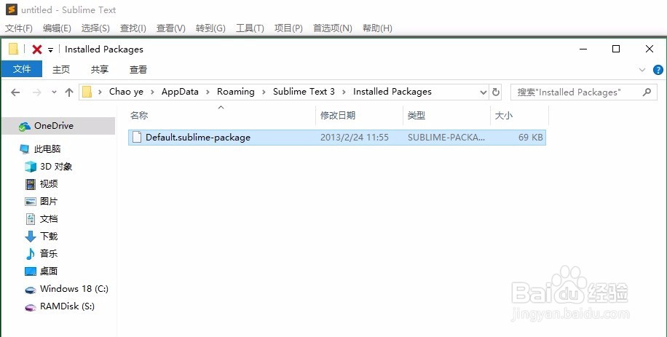
Task: Expand the quick access toolbar customize arrow
Action: [x=50, y=49]
